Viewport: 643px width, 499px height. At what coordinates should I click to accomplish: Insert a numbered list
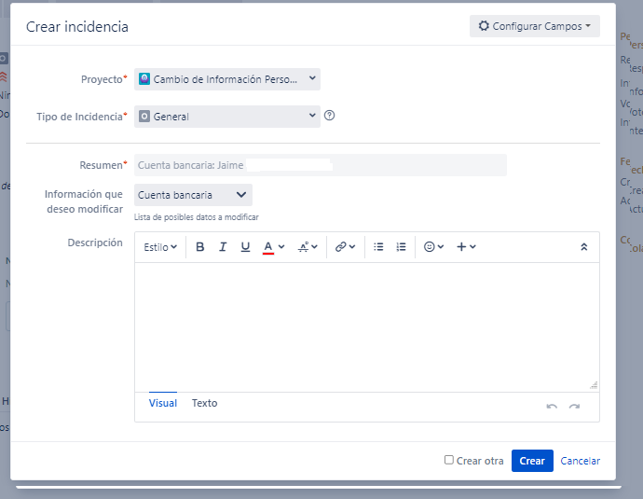(x=401, y=246)
